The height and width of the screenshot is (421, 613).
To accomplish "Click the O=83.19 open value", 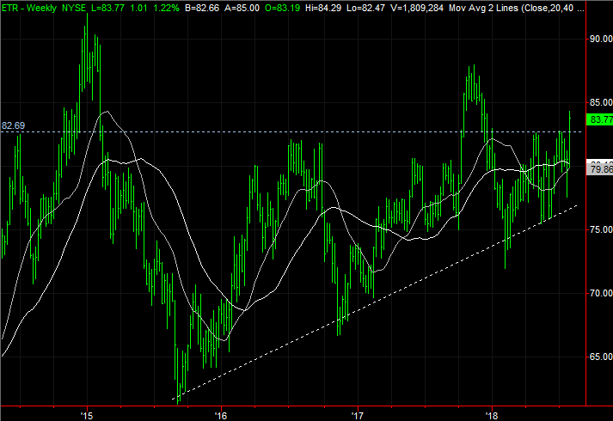I will click(282, 8).
